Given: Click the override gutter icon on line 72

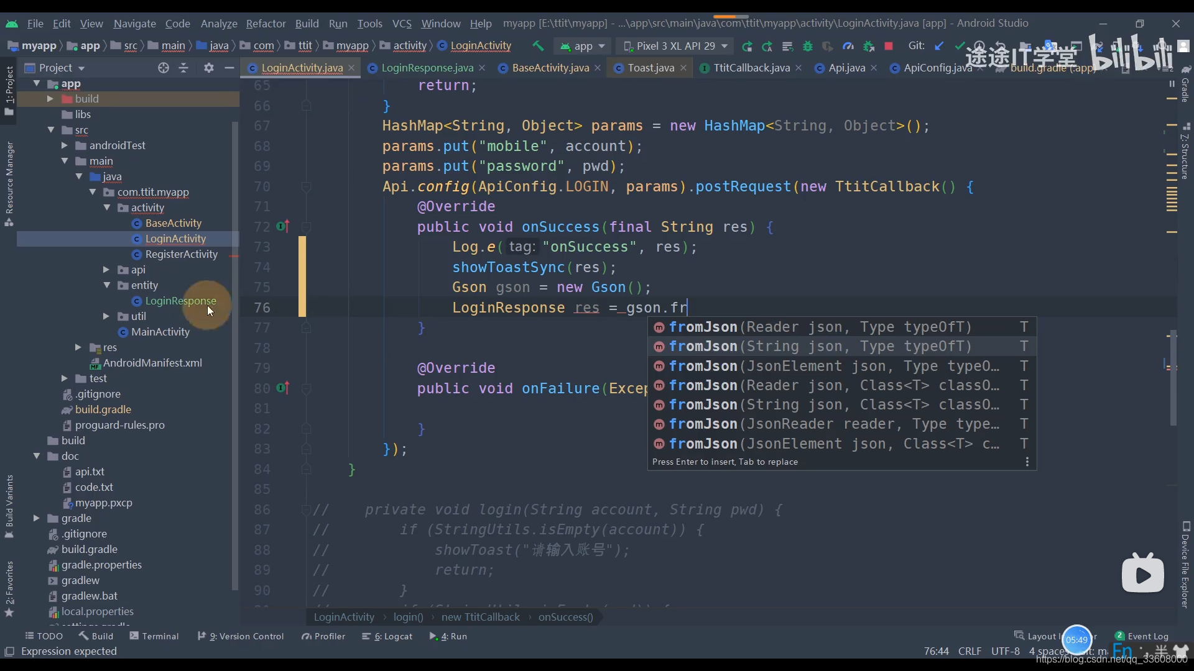Looking at the screenshot, I should (x=283, y=227).
